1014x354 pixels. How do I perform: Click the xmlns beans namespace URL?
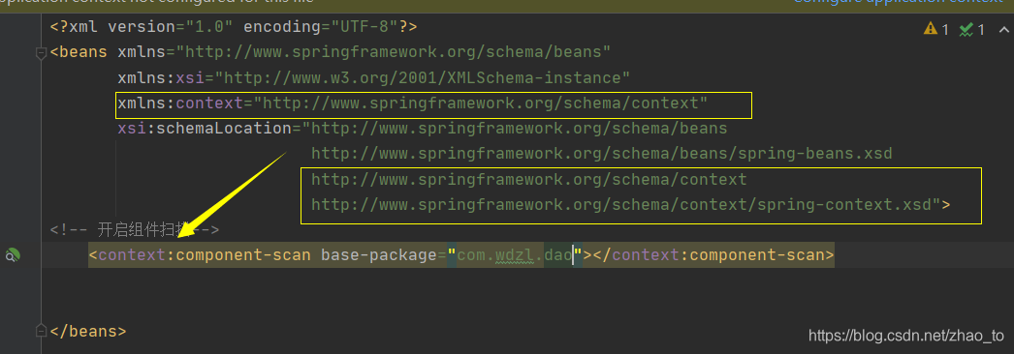click(x=394, y=52)
